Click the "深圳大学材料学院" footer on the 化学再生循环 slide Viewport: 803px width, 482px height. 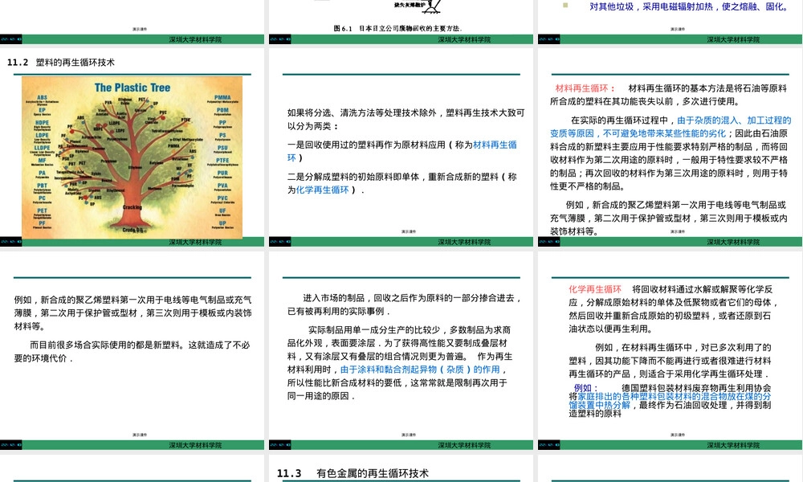[733, 445]
